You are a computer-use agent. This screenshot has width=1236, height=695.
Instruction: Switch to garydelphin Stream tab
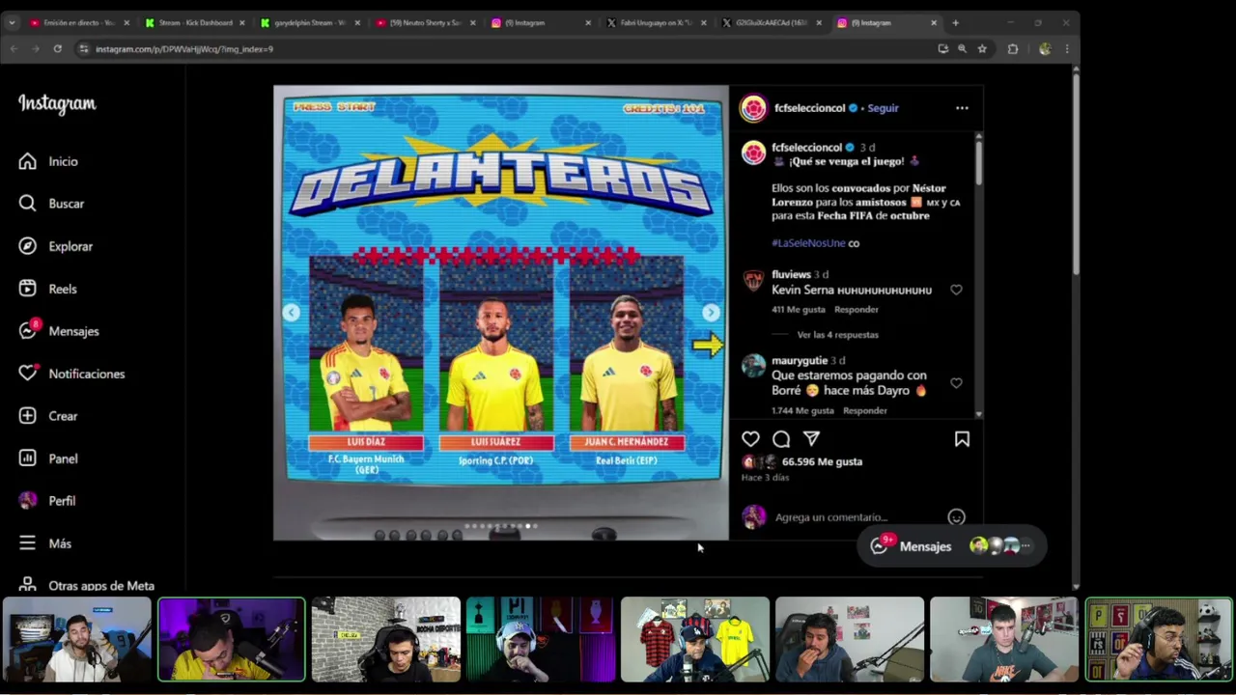pyautogui.click(x=310, y=22)
